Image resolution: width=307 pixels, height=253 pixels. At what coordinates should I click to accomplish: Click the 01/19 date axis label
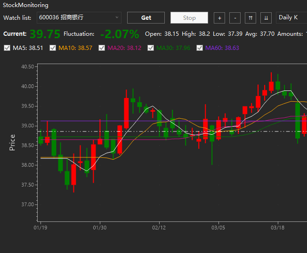click(40, 228)
